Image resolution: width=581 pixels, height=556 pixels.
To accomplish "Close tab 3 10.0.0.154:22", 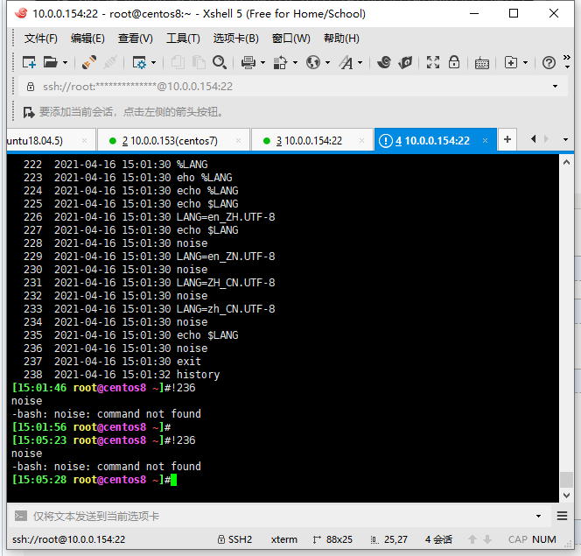I will click(x=361, y=141).
